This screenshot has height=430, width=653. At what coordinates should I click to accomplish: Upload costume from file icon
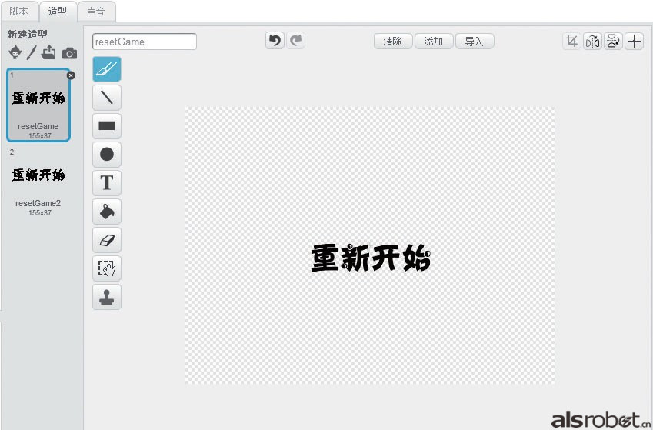click(x=49, y=53)
